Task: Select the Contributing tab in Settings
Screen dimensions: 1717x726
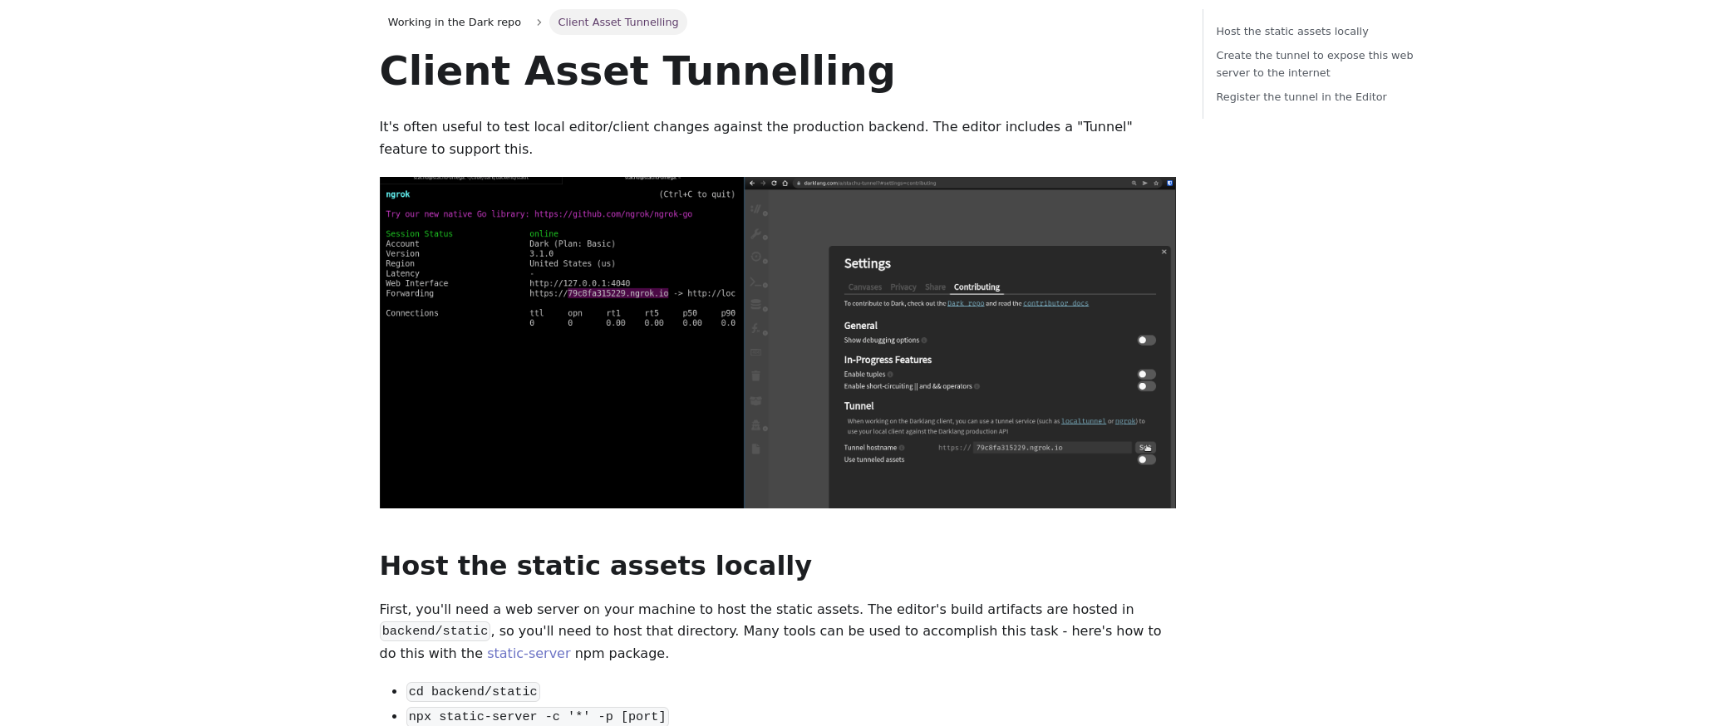Action: coord(977,287)
